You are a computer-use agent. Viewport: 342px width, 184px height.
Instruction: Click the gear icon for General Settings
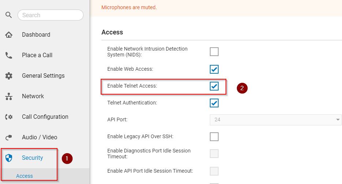9,76
